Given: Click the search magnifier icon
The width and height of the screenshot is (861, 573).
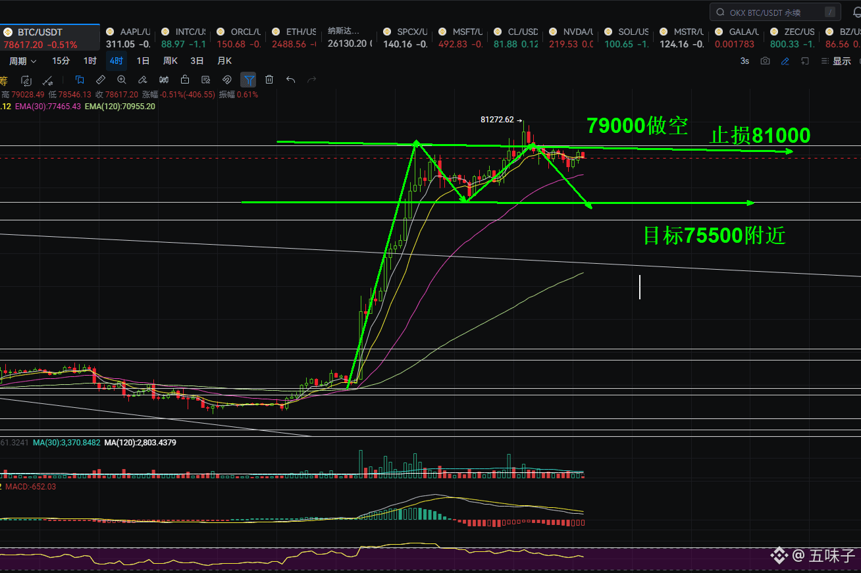Looking at the screenshot, I should [x=720, y=12].
